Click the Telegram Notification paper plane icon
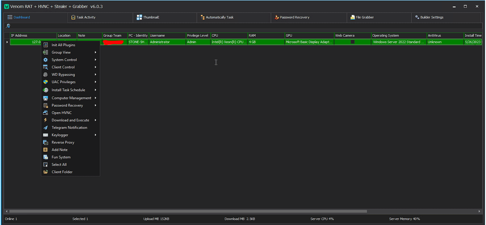The image size is (486, 225). click(45, 128)
